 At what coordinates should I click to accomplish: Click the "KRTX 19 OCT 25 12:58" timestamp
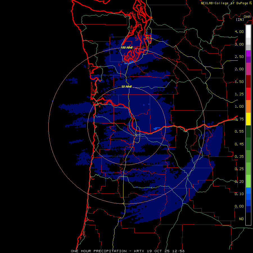pos(159,251)
